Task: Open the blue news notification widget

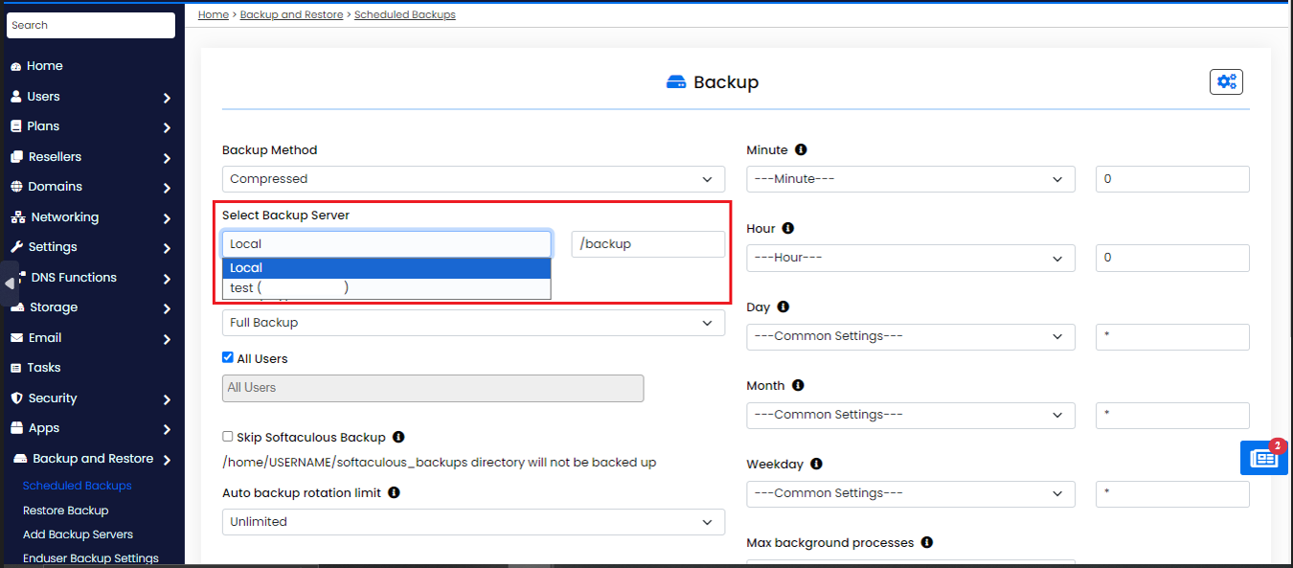Action: coord(1263,458)
